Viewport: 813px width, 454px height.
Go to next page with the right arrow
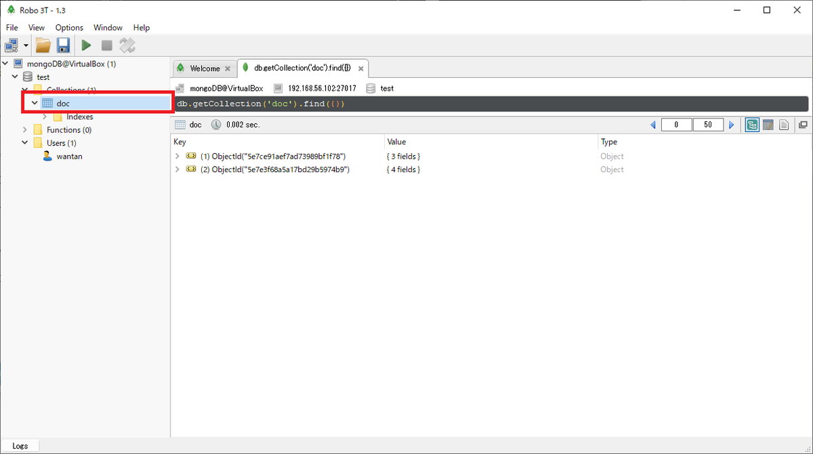click(x=731, y=125)
